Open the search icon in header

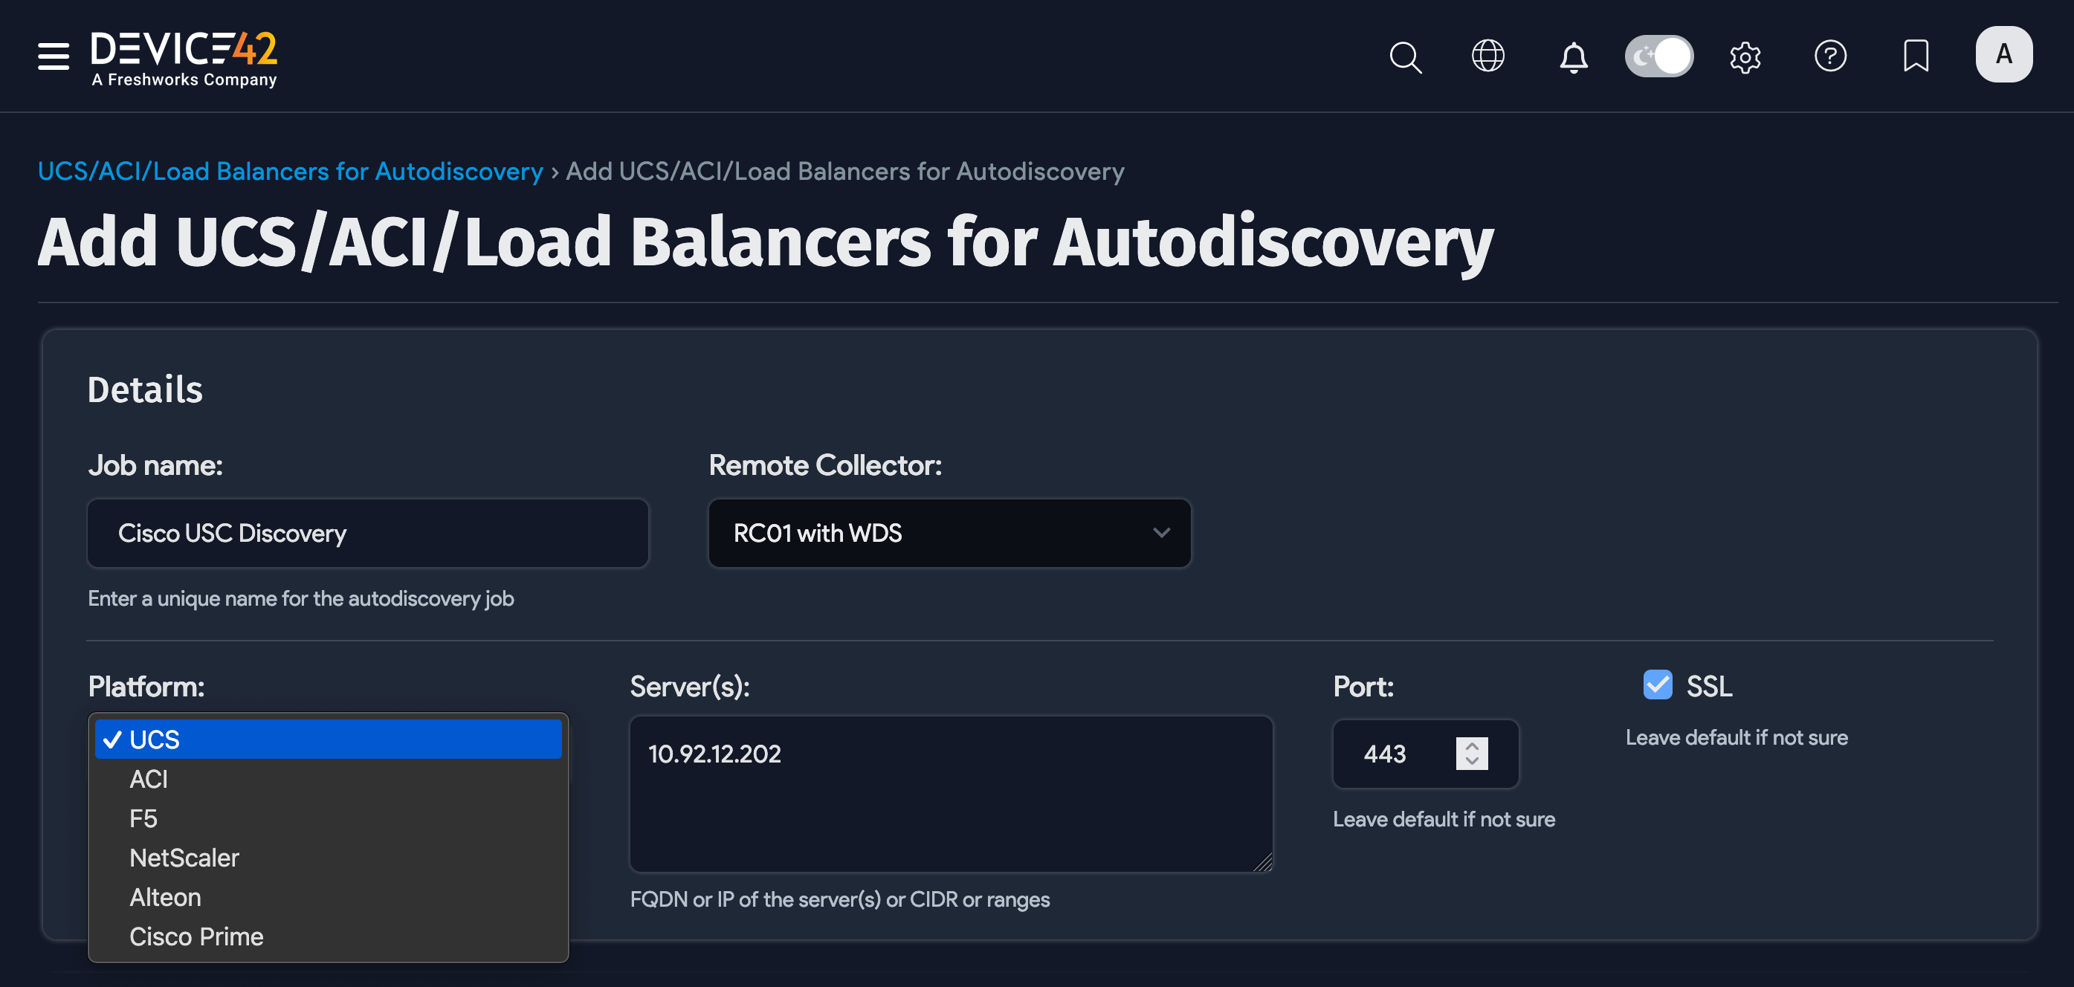coord(1405,56)
